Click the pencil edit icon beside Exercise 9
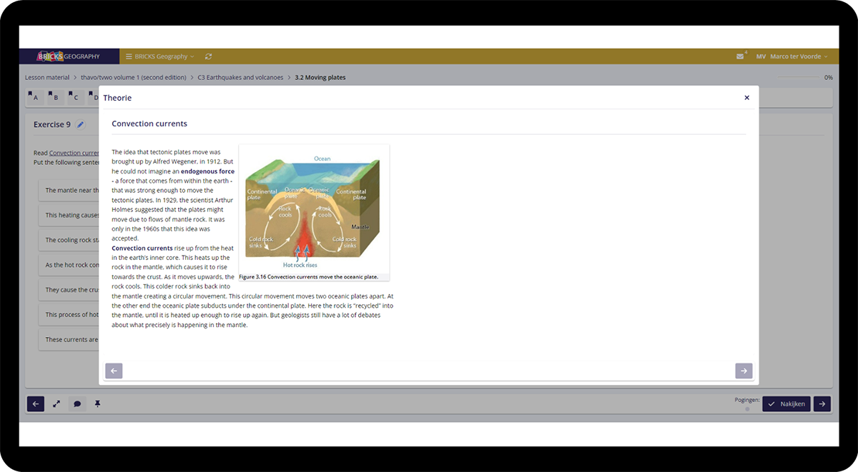The width and height of the screenshot is (858, 472). click(81, 125)
